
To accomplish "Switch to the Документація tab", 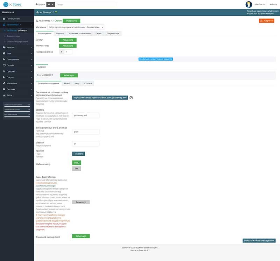I will [113, 34].
